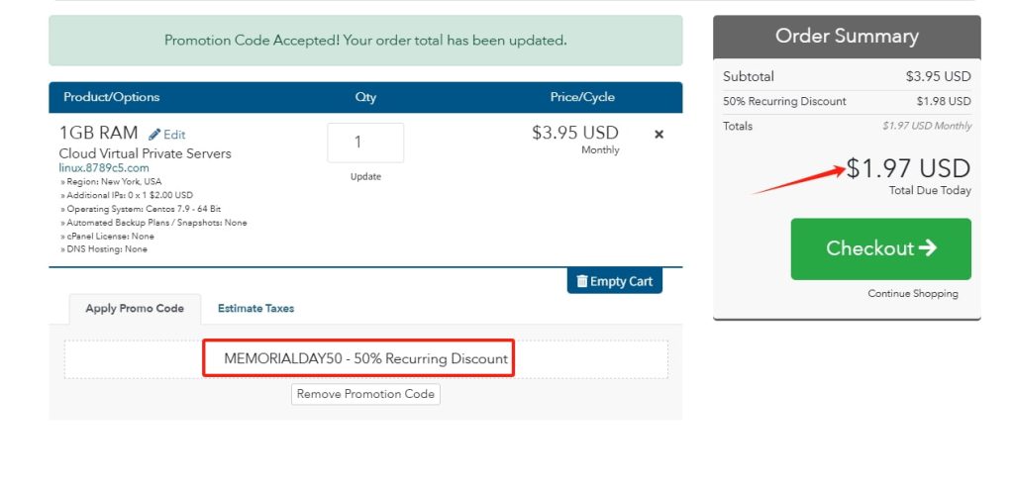Switch to the Apply Promo Code tab
The width and height of the screenshot is (1014, 487).
click(135, 309)
